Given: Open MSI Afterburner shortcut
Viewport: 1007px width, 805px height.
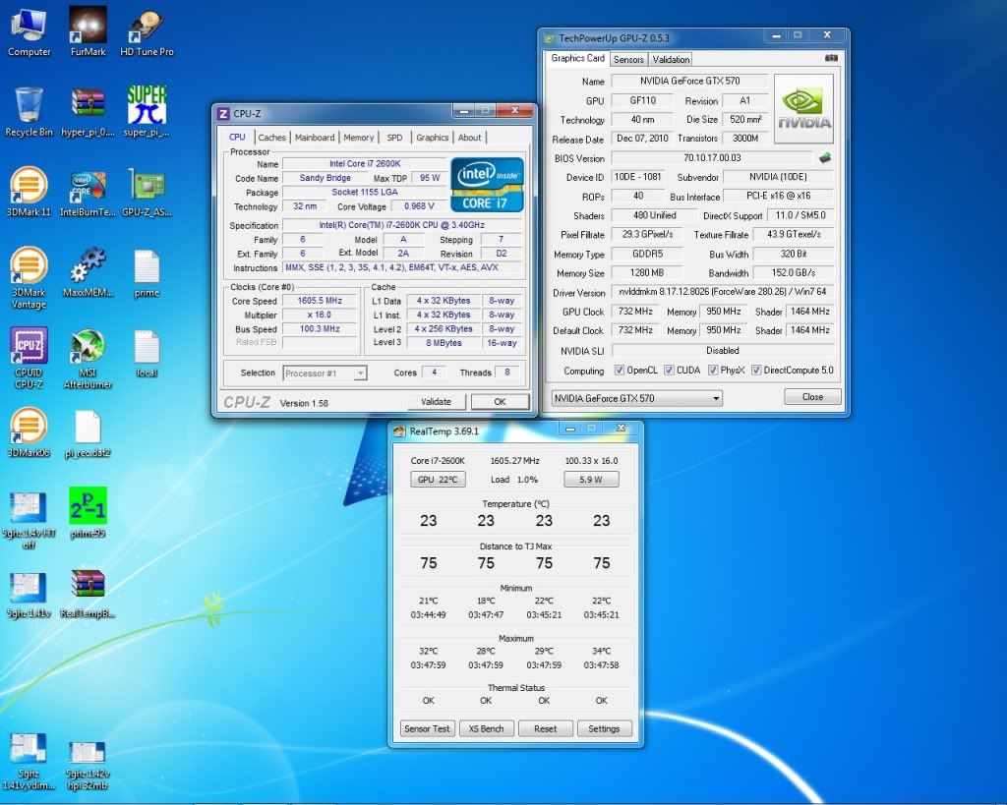Looking at the screenshot, I should (88, 358).
